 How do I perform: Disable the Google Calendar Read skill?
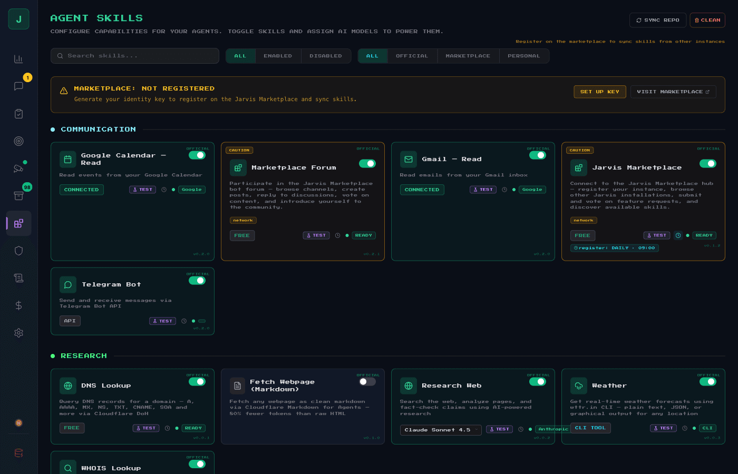(197, 155)
